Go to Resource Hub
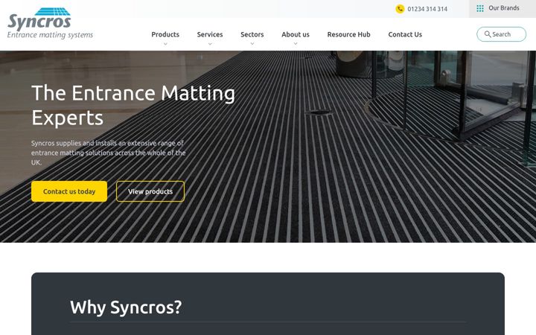Screen dimensions: 536x335 coord(348,34)
